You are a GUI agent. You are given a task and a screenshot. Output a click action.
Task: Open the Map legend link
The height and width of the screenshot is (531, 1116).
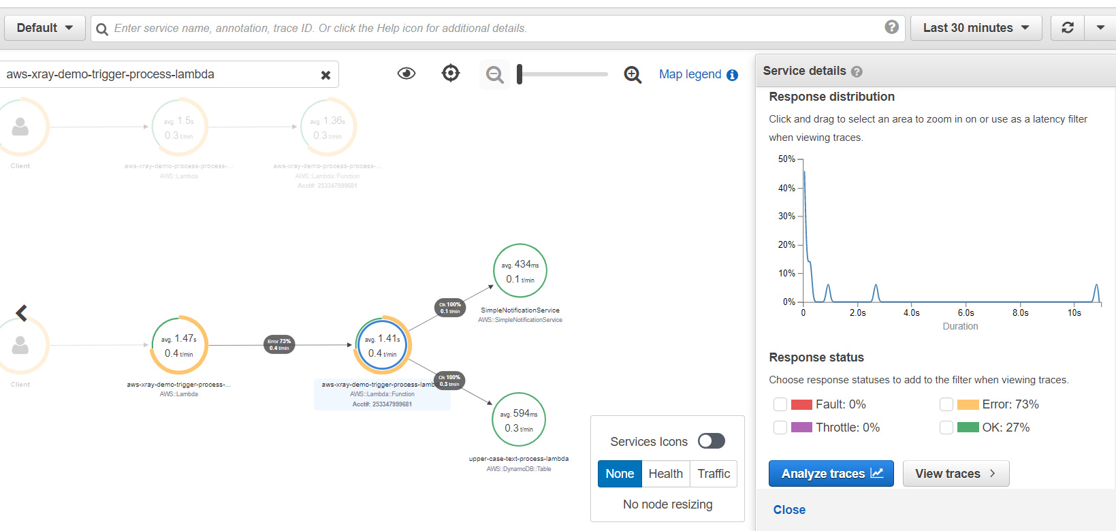(x=690, y=74)
